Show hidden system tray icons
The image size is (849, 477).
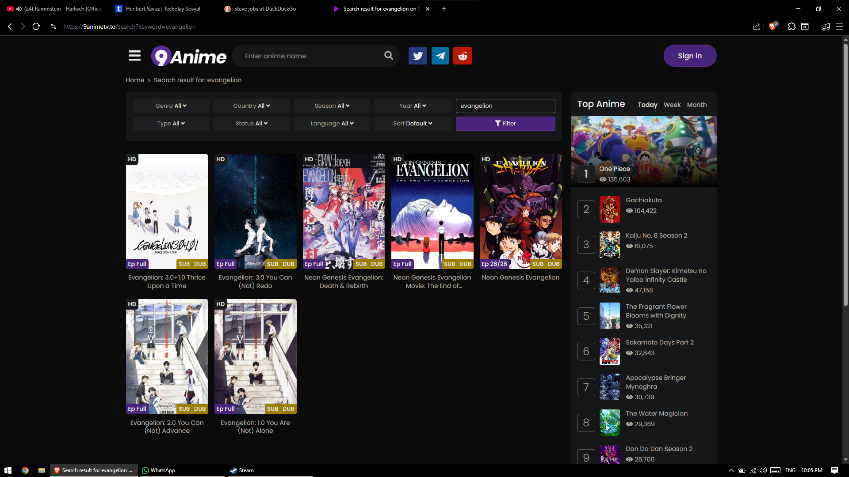click(731, 470)
